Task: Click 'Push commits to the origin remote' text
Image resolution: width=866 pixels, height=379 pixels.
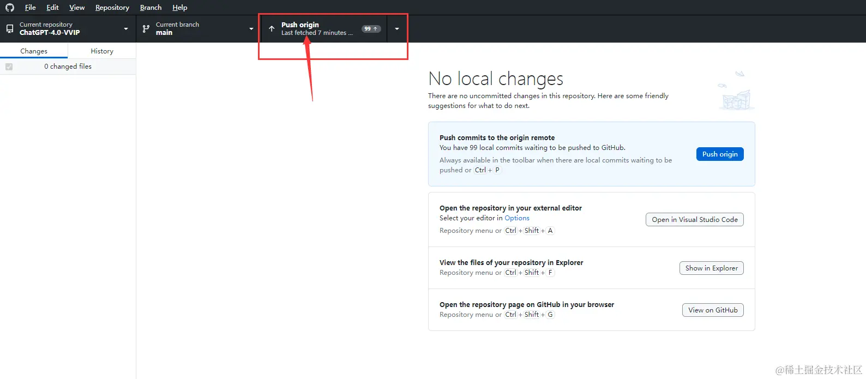Action: (497, 138)
